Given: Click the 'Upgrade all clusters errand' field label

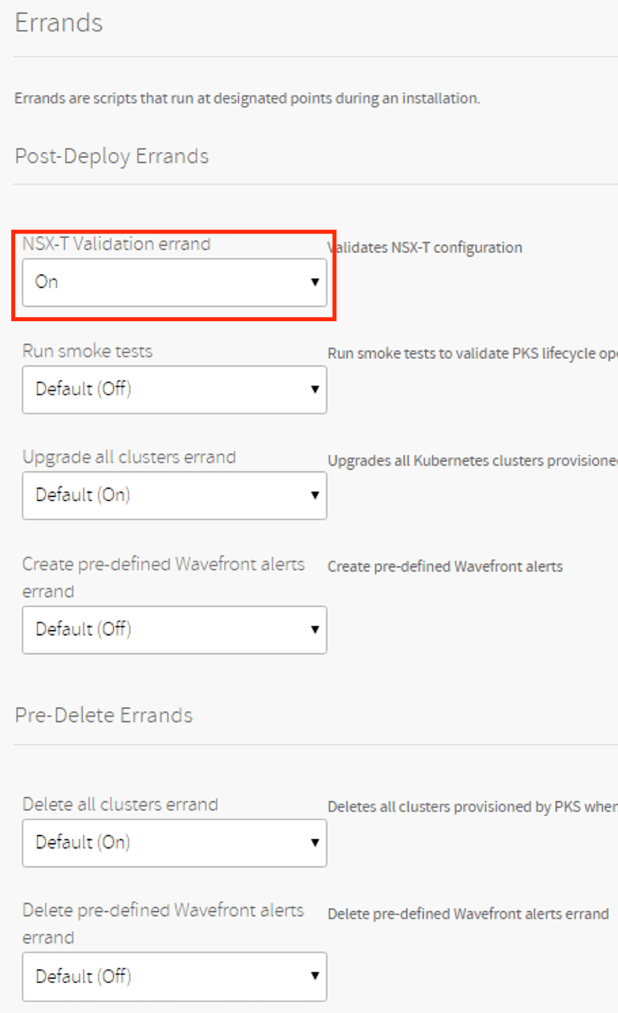Looking at the screenshot, I should (x=129, y=457).
